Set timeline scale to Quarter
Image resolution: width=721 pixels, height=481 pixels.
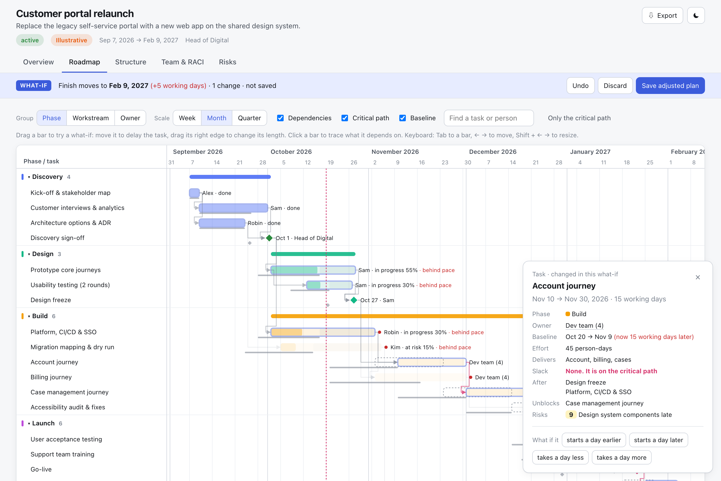249,118
